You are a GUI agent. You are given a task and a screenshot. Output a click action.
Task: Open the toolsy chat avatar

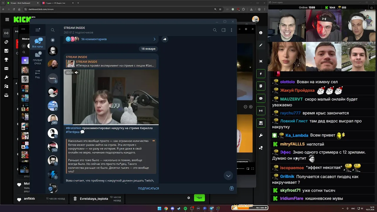coord(53,78)
